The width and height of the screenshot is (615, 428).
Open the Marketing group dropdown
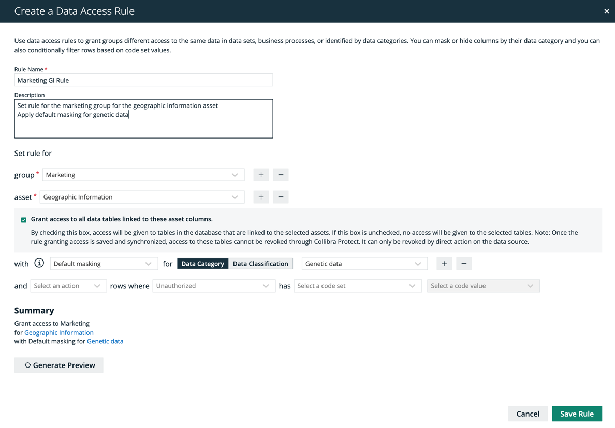(143, 175)
